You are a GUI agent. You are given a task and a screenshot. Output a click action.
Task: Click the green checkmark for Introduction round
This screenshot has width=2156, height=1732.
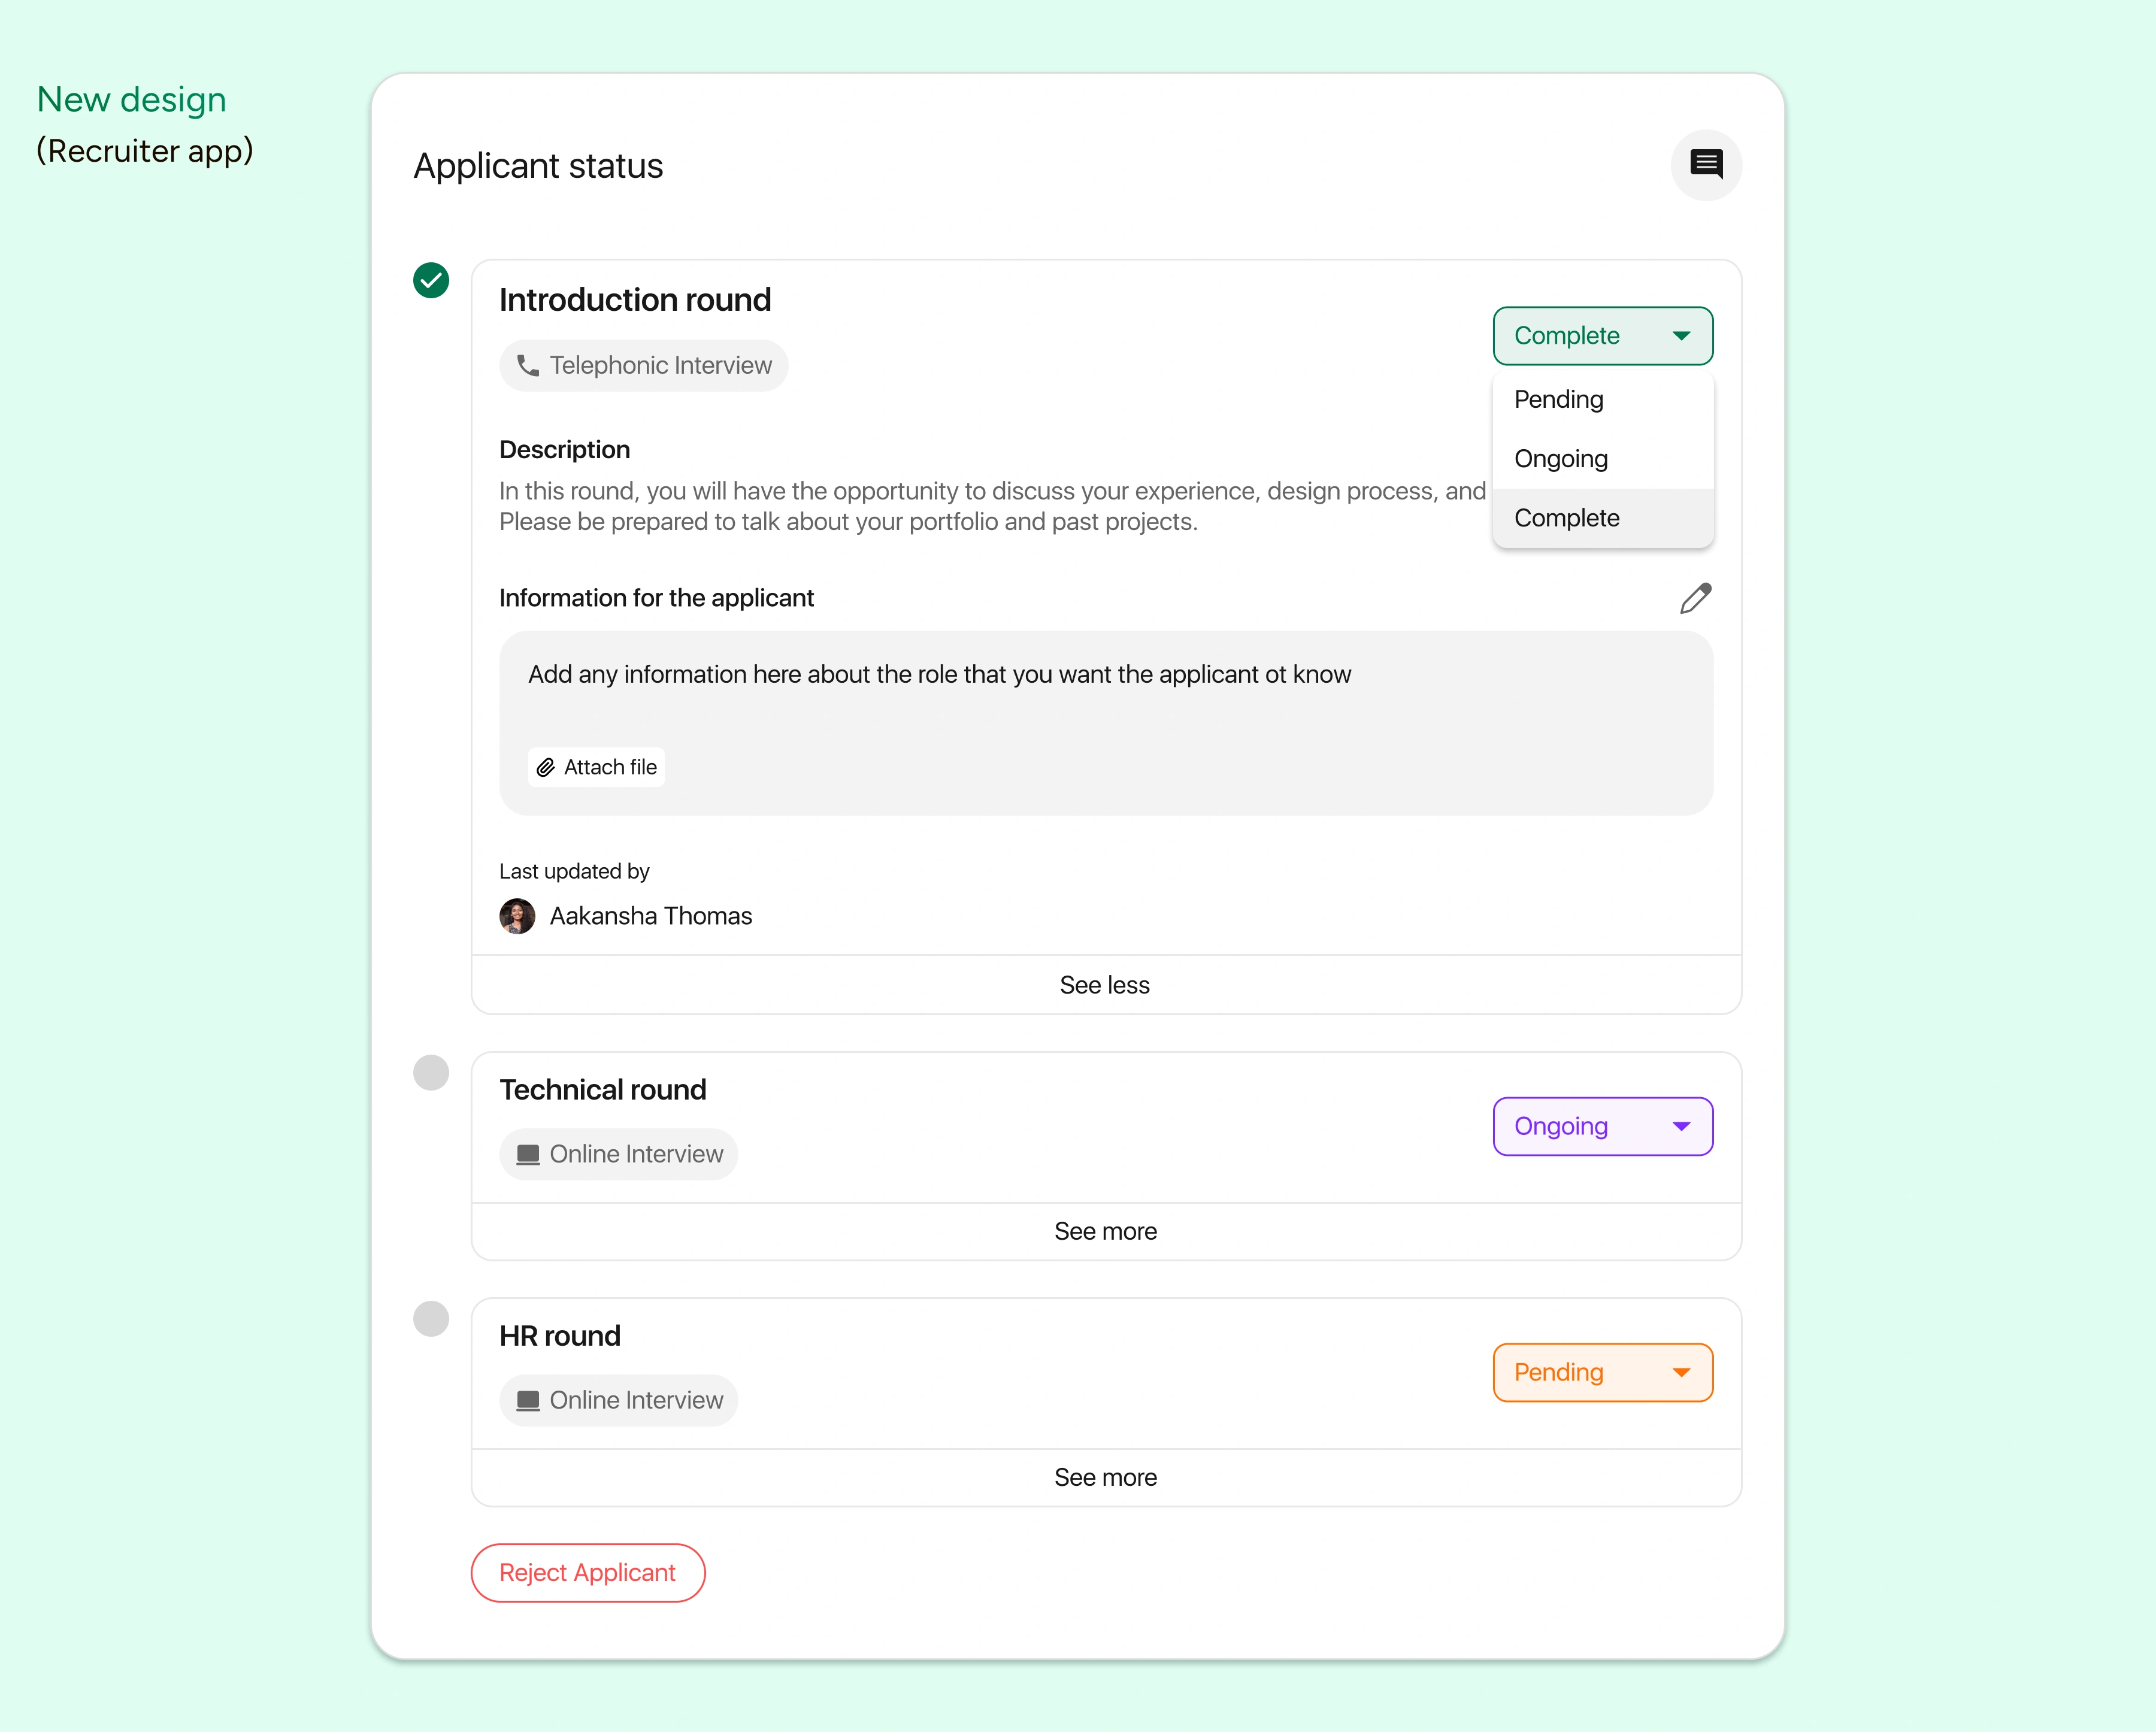431,280
